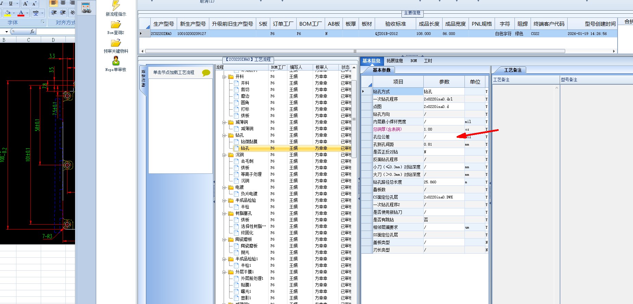Click the document icon beside 钻微黏膜

pyautogui.click(x=236, y=142)
